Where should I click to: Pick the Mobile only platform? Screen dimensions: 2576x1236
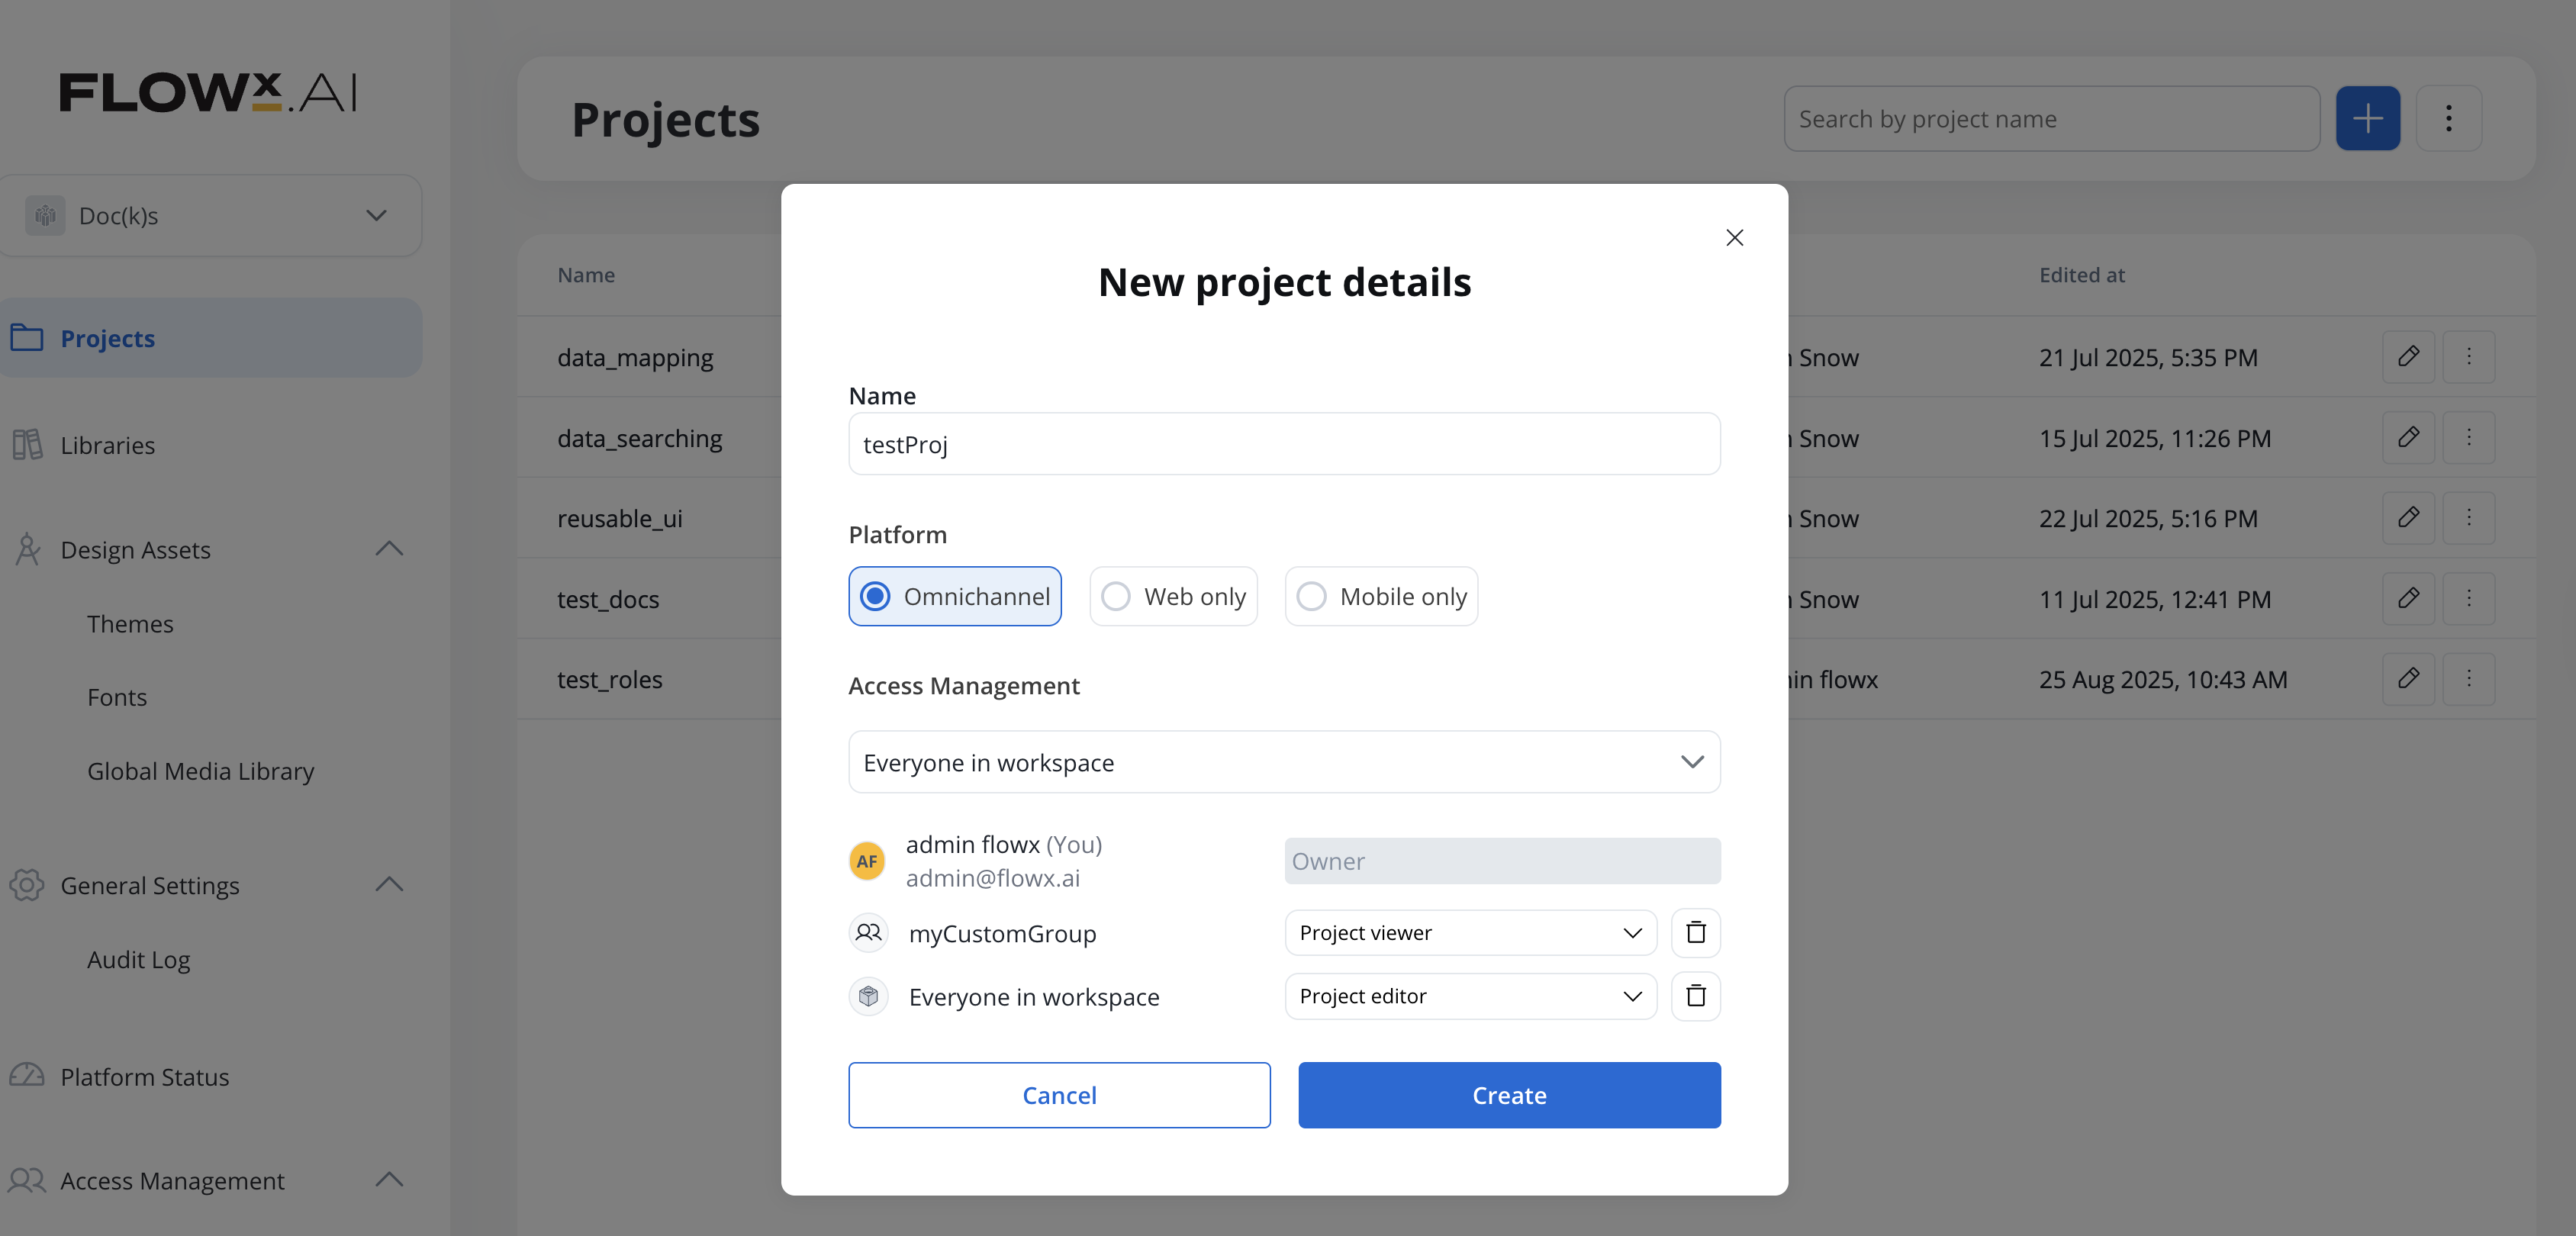[x=1380, y=597]
